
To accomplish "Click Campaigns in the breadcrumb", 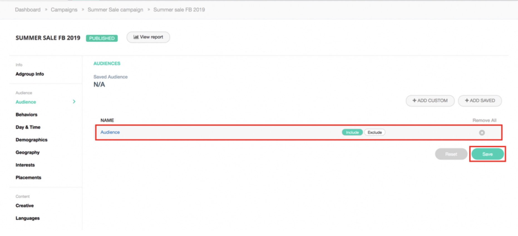I will point(64,10).
